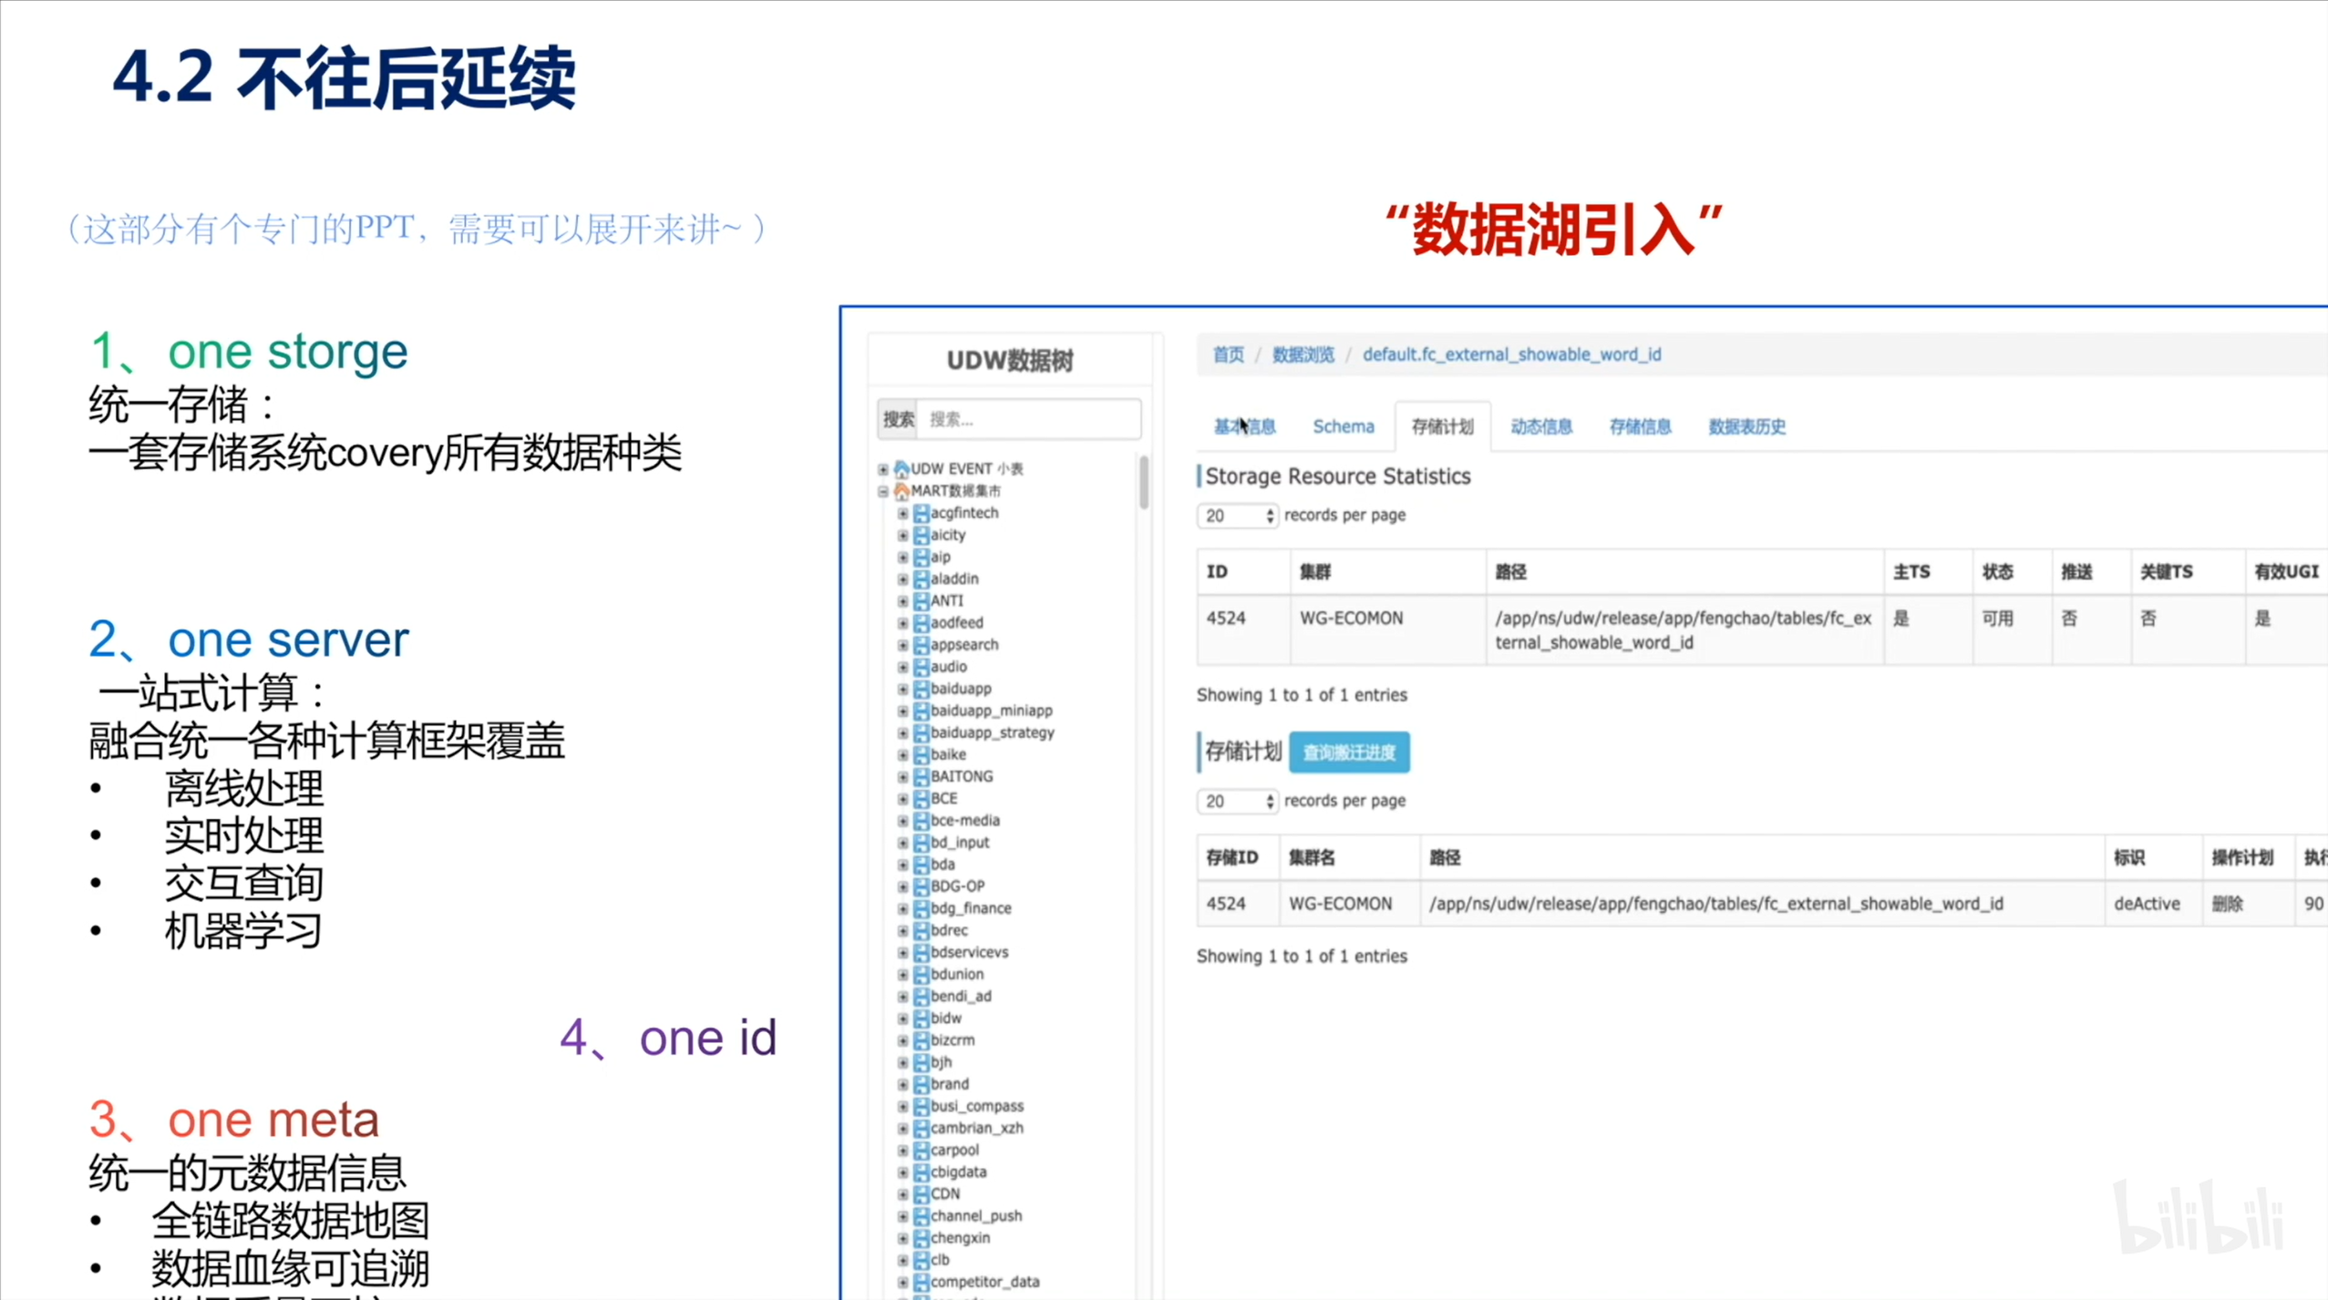The width and height of the screenshot is (2328, 1300).
Task: Click the UDW EVENT home icon
Action: pyautogui.click(x=901, y=469)
